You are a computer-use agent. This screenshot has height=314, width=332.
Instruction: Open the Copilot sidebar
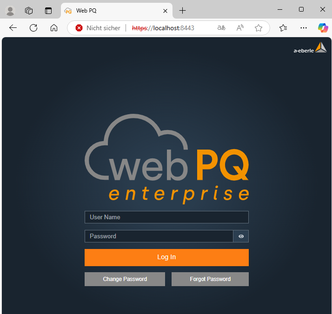[x=323, y=28]
